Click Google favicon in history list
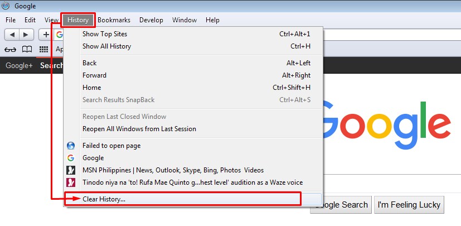Screen dimensions: 461x226 point(71,158)
